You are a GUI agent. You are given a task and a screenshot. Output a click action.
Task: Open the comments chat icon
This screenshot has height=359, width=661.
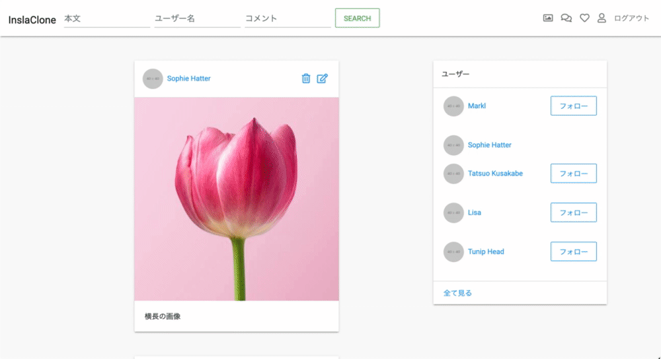[566, 18]
